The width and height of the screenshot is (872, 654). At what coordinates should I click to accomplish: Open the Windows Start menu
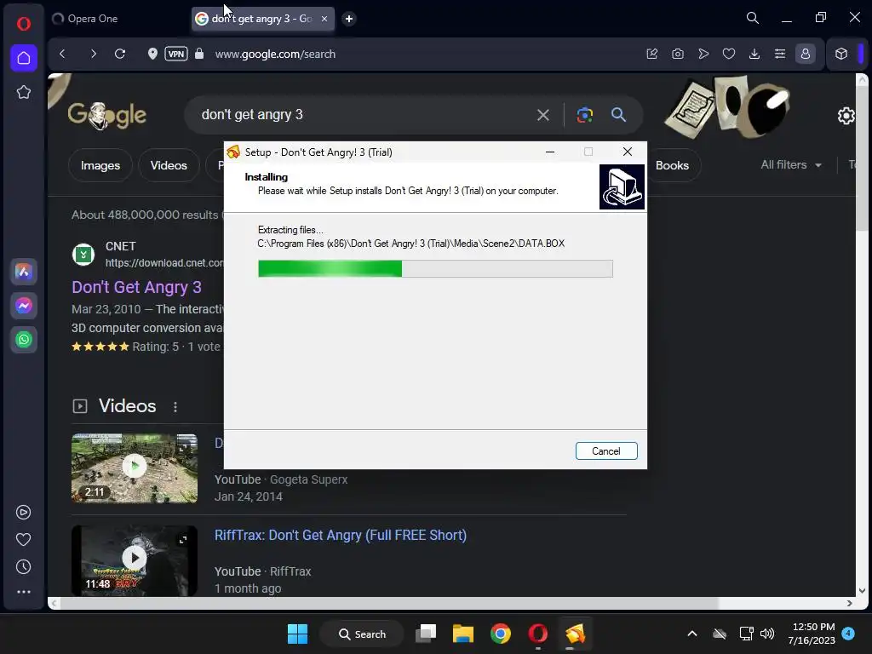[x=297, y=634]
